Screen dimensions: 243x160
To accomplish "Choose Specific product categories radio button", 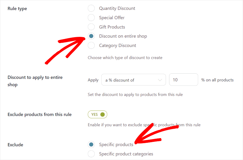I will click(91, 154).
